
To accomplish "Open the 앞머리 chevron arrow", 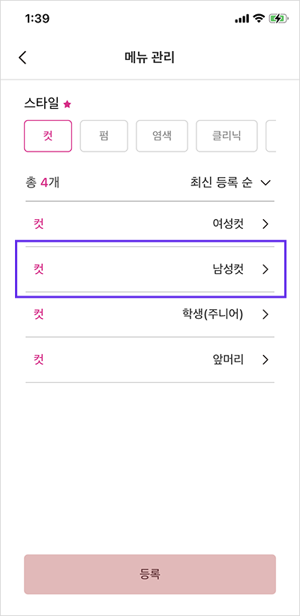I will click(265, 359).
